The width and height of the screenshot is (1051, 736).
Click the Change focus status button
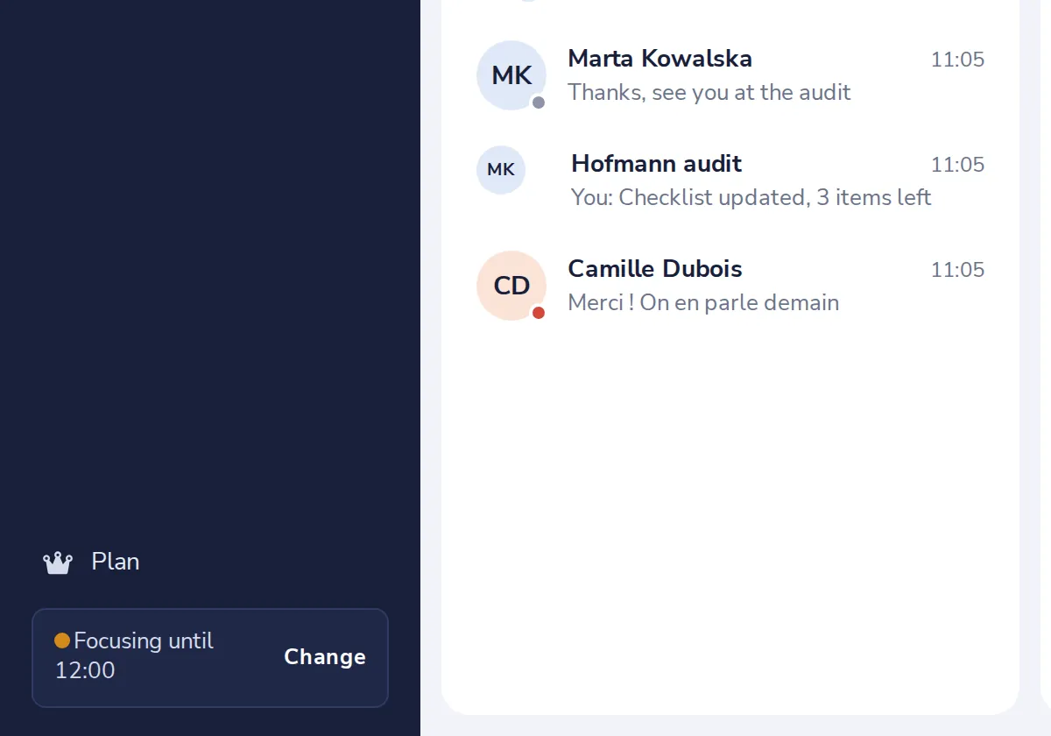point(325,657)
